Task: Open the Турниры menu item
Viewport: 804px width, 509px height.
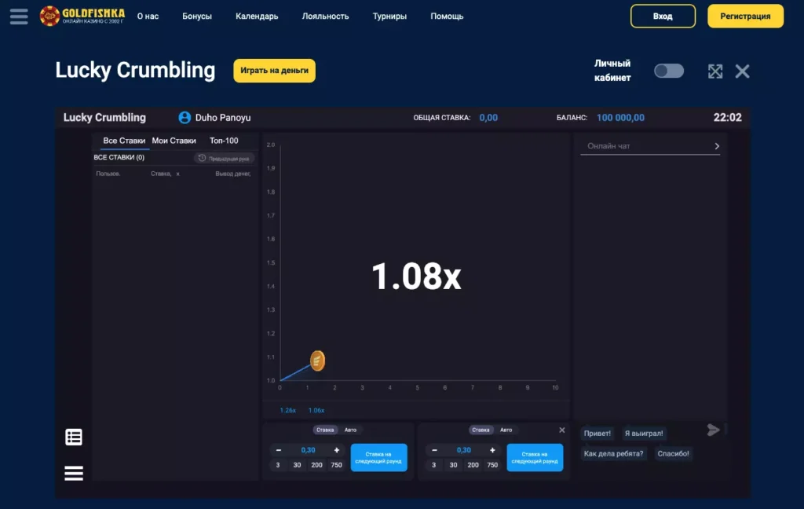Action: point(389,16)
